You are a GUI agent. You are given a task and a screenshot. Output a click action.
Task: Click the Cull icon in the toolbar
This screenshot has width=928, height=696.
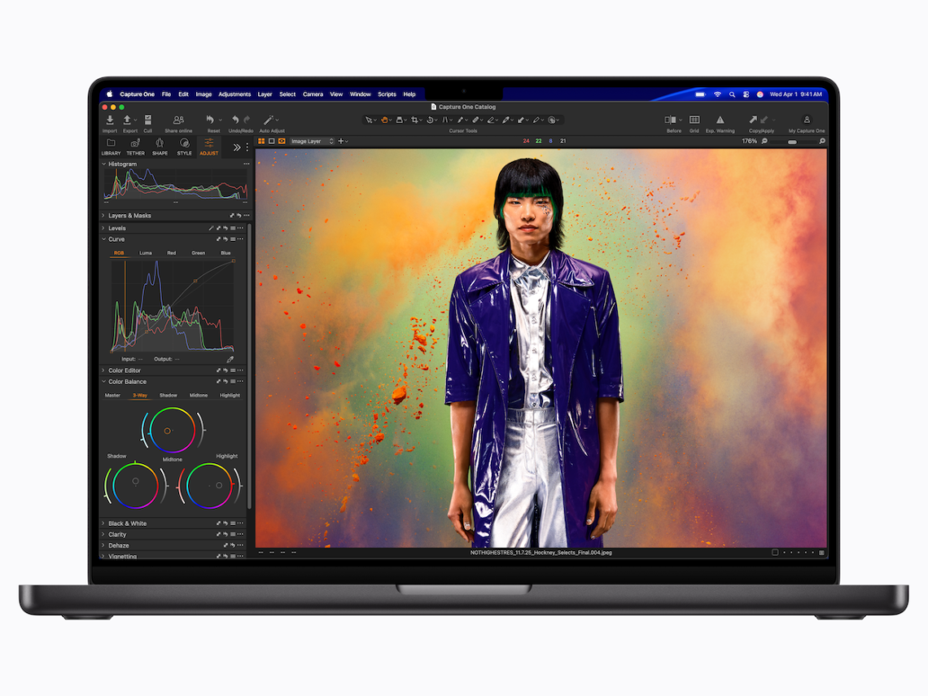click(x=147, y=120)
